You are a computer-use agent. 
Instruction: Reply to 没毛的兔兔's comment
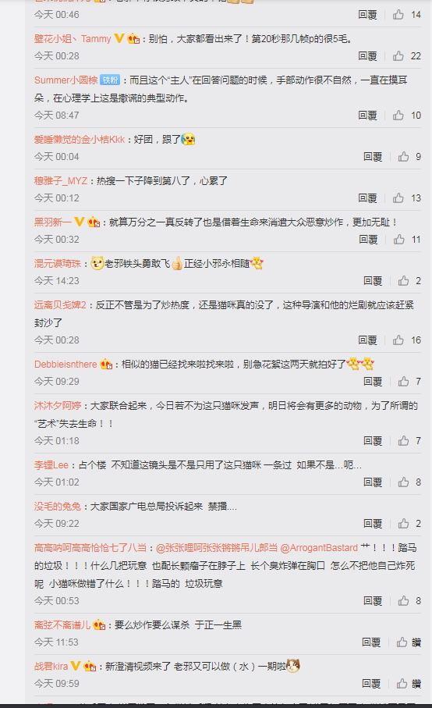[x=373, y=523]
